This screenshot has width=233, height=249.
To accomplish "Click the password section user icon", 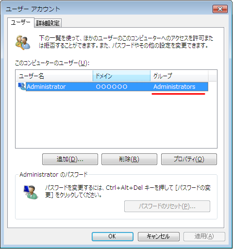I will 31,192.
